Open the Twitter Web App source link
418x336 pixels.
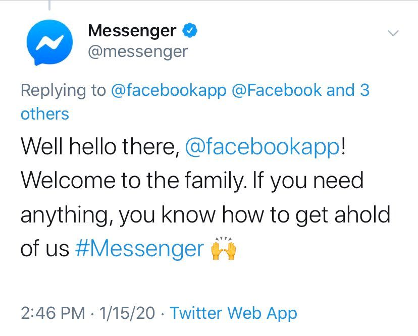coord(233,313)
